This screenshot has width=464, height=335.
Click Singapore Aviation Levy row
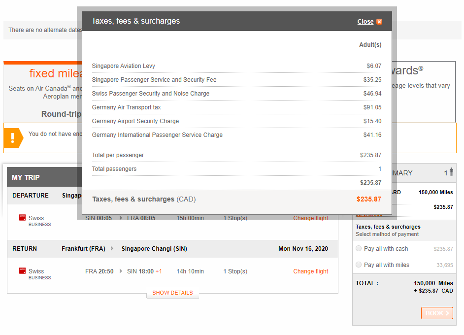pyautogui.click(x=236, y=66)
